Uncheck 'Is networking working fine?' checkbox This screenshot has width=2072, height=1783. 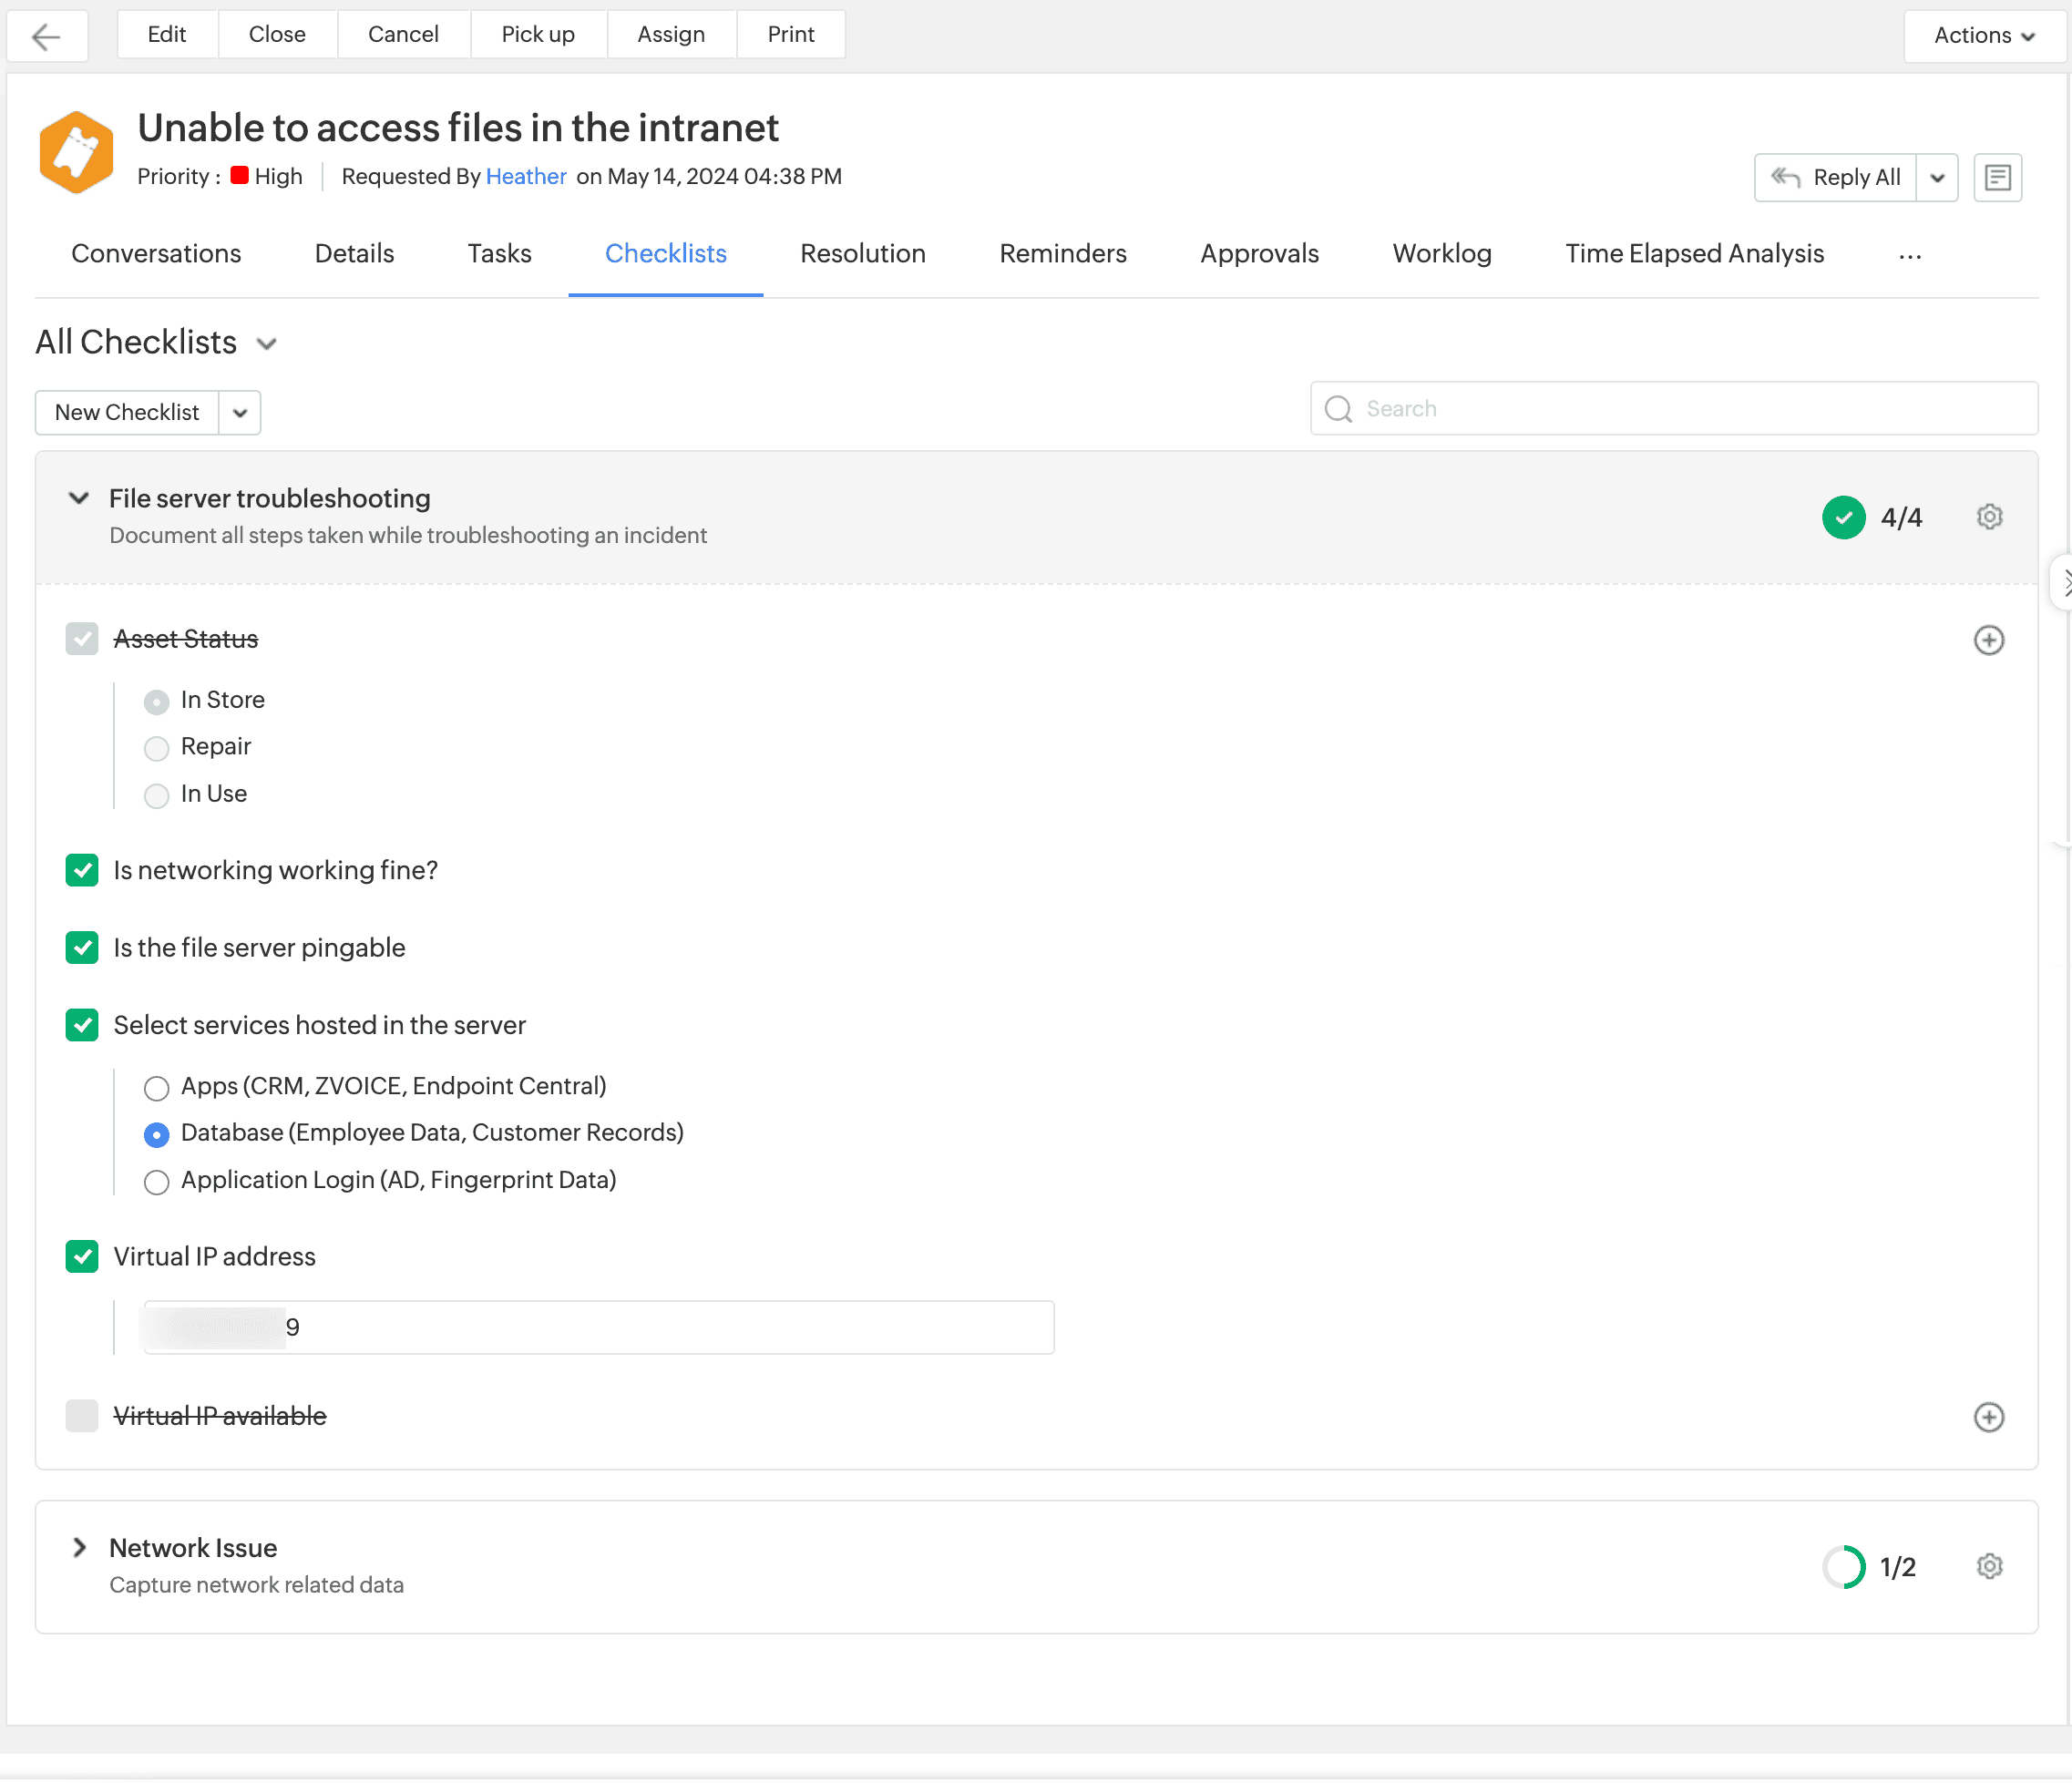coord(82,870)
